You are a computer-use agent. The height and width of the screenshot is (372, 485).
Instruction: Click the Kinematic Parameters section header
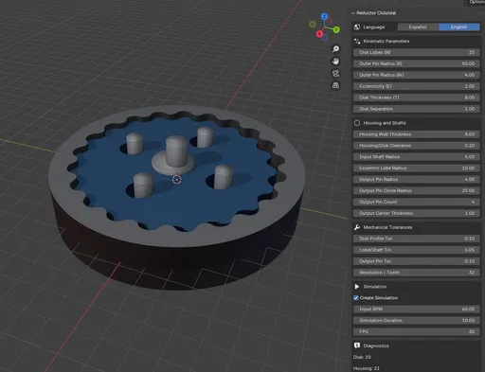click(x=386, y=42)
